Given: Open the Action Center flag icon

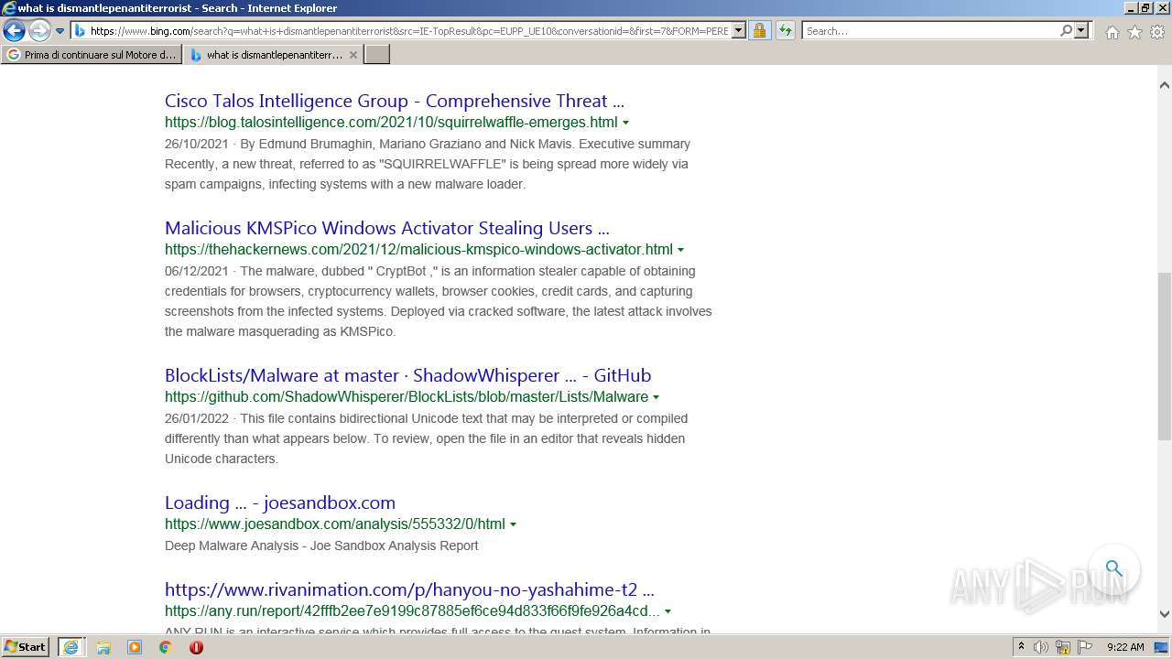Looking at the screenshot, I should 1085,647.
